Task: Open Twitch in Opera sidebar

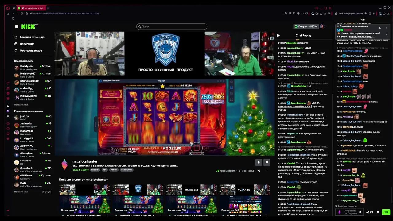Action: [x=8, y=111]
